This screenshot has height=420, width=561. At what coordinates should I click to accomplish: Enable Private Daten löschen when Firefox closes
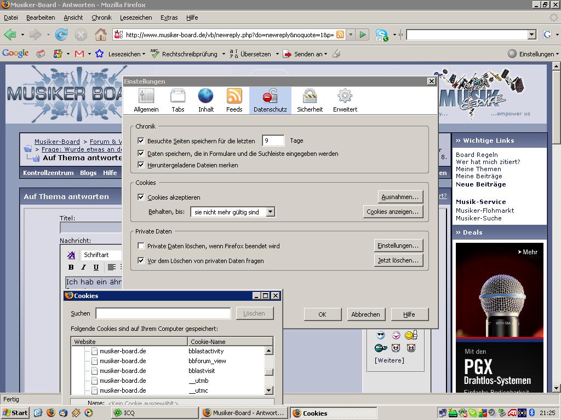141,246
